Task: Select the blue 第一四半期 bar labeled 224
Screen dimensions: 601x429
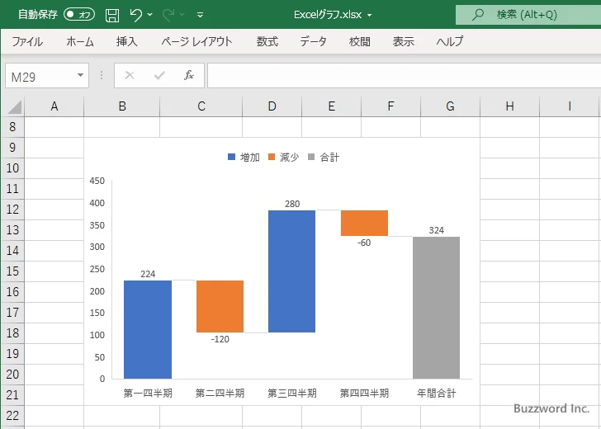Action: point(148,329)
